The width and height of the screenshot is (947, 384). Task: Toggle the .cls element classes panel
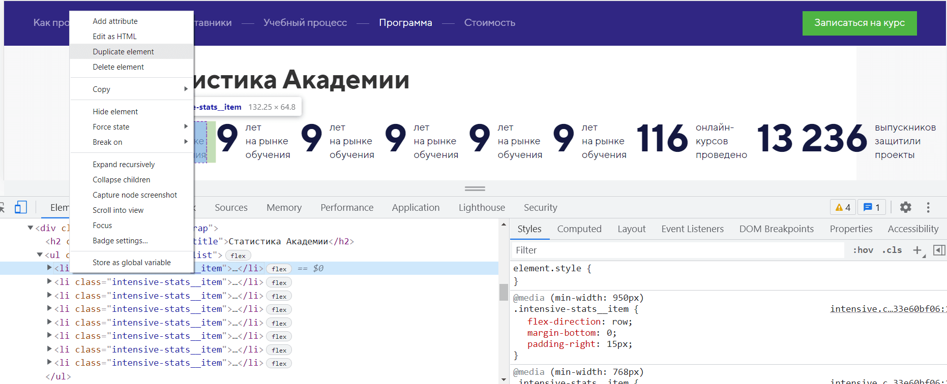(x=892, y=250)
